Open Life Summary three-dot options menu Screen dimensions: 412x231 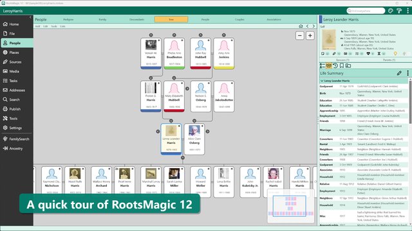click(x=407, y=73)
